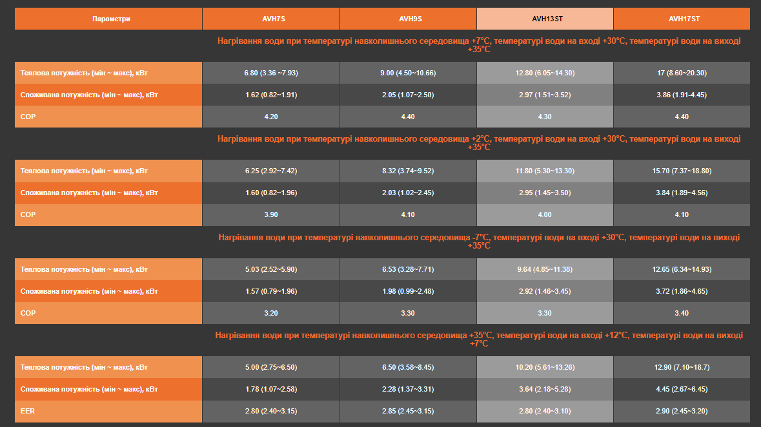761x427 pixels.
Task: Click the COP value 3.90 cell
Action: point(270,214)
